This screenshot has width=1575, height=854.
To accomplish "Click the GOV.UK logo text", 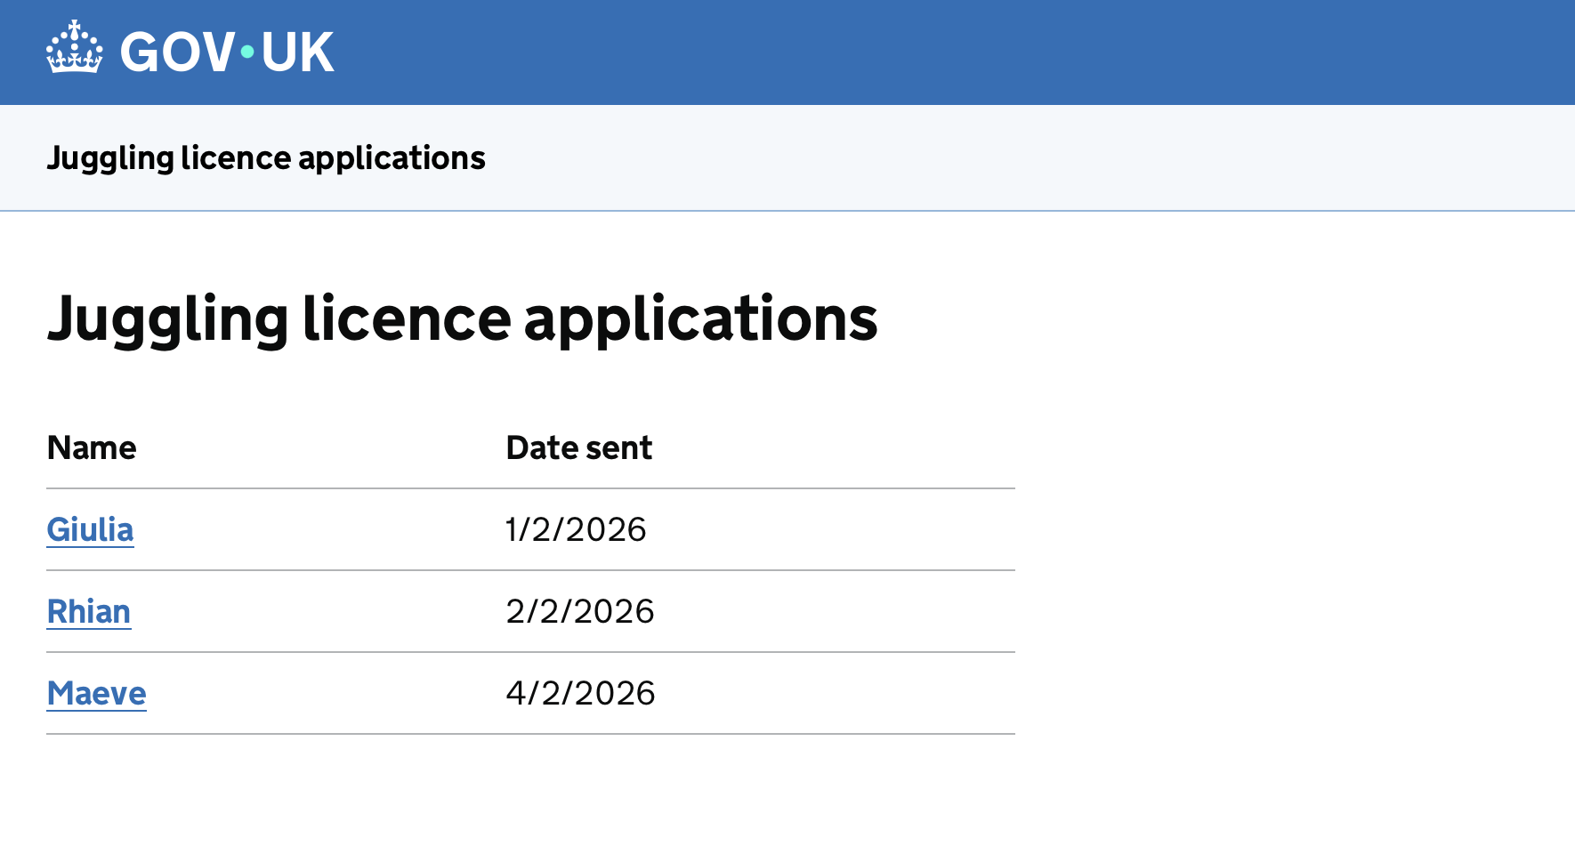I will (227, 51).
